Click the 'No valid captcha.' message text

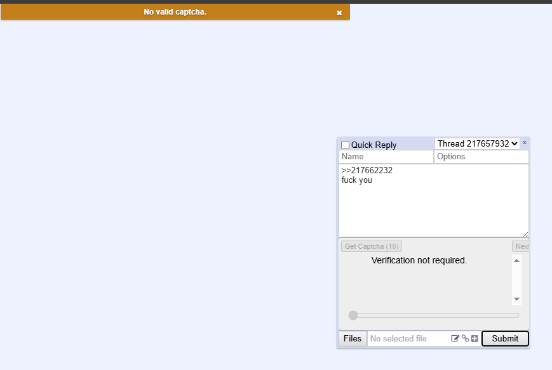(175, 12)
